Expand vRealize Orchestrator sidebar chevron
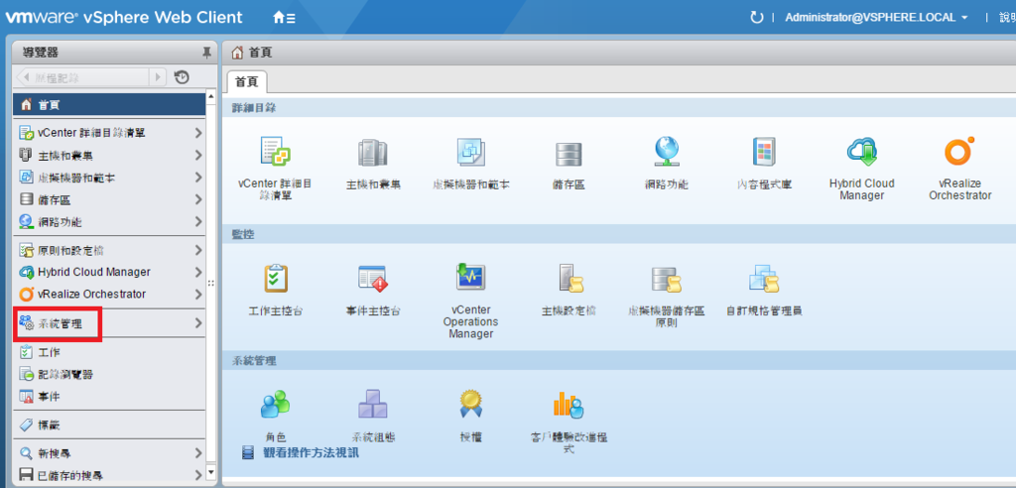This screenshot has width=1016, height=488. [x=198, y=295]
